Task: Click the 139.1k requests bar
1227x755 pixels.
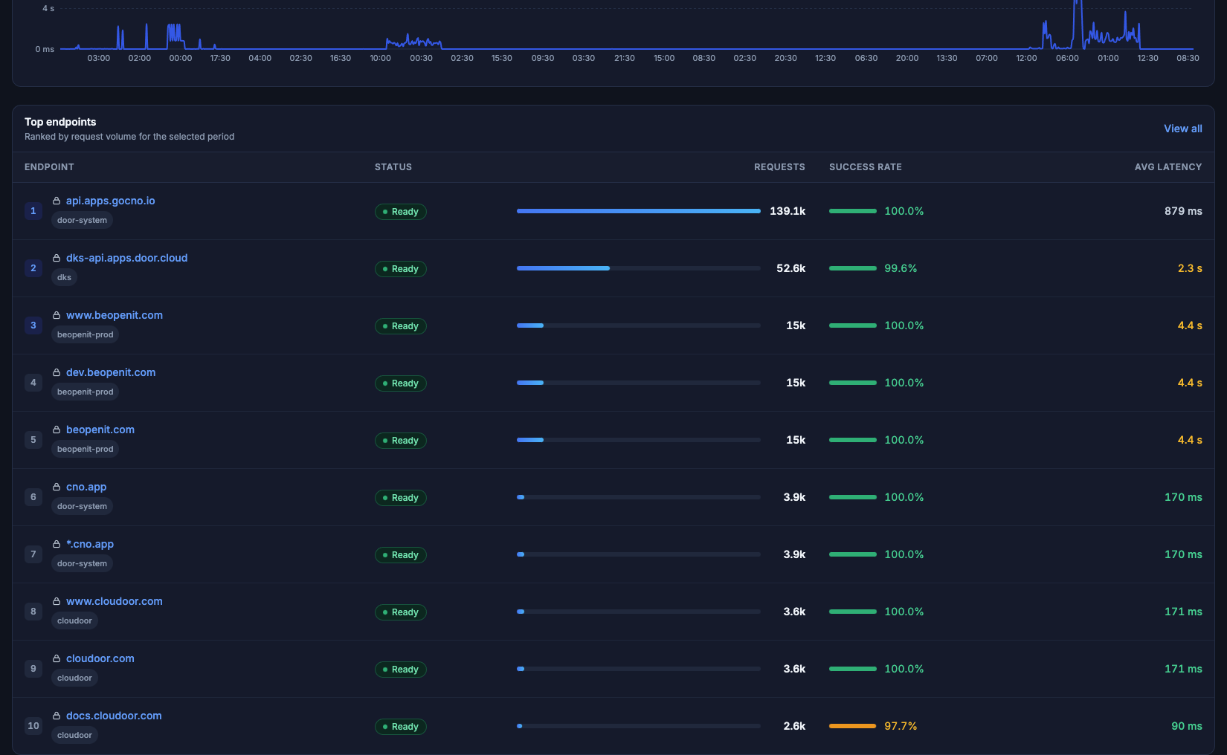Action: pos(639,211)
